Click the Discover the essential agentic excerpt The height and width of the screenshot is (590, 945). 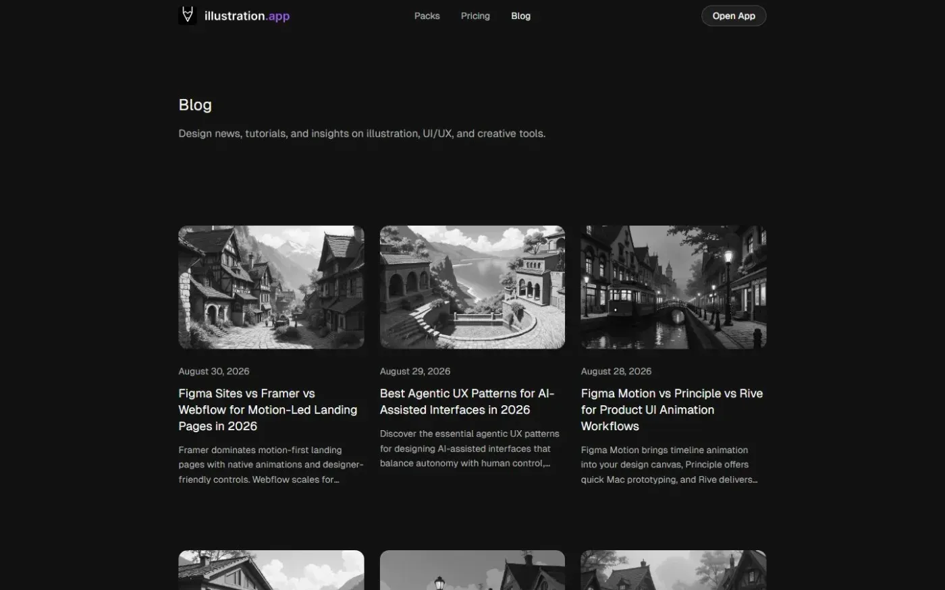coord(470,448)
